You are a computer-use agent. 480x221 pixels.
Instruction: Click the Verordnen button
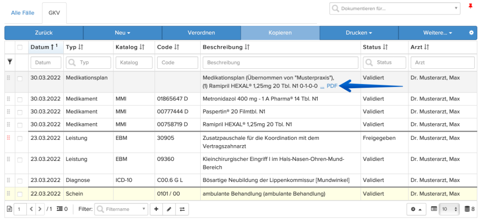(202, 32)
